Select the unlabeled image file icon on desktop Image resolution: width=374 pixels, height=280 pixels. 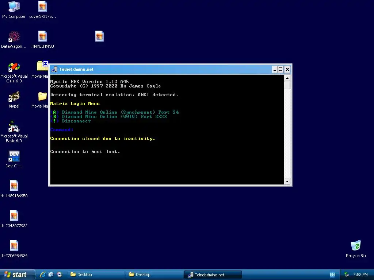tap(99, 36)
